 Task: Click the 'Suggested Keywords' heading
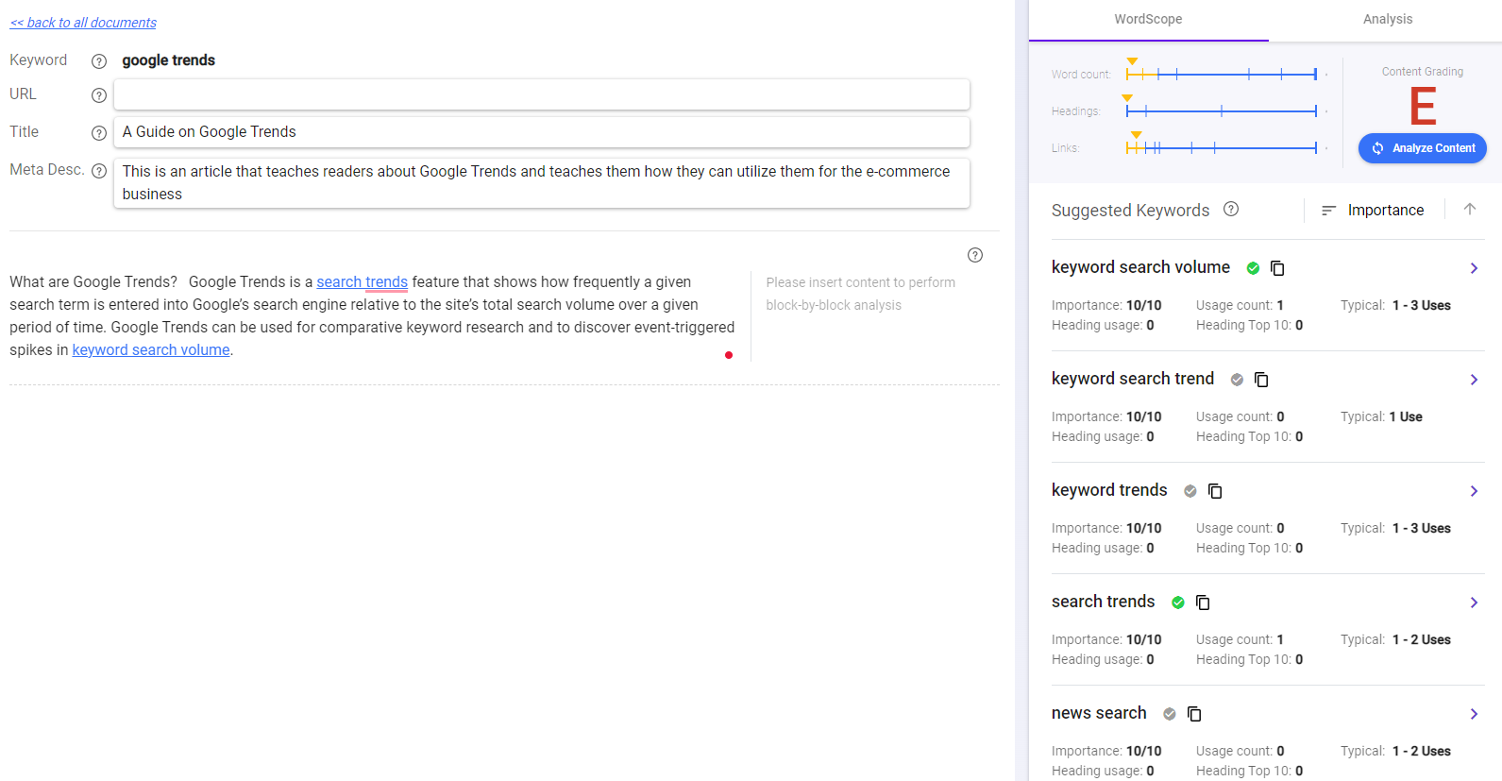coord(1130,211)
